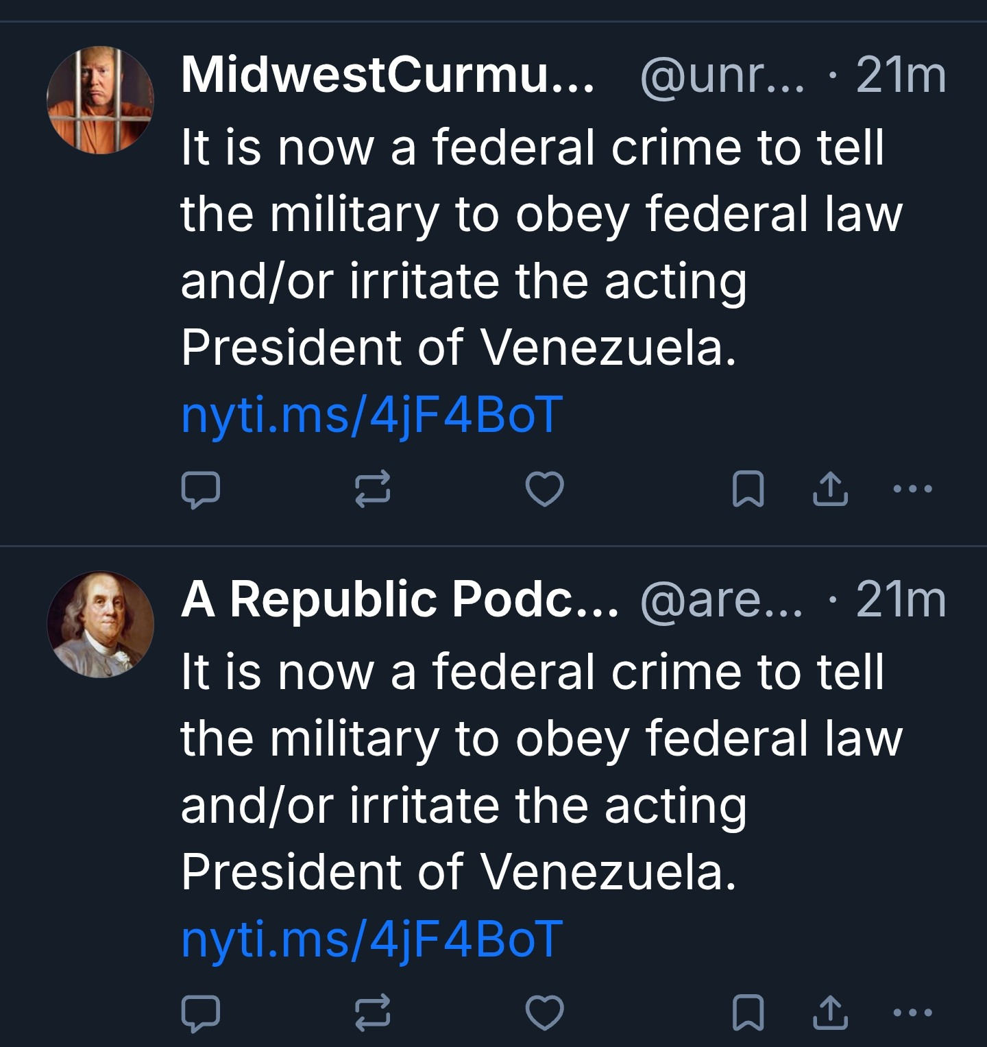Viewport: 987px width, 1047px height.
Task: Open more options on A Republic Podcast post
Action: [x=913, y=1013]
